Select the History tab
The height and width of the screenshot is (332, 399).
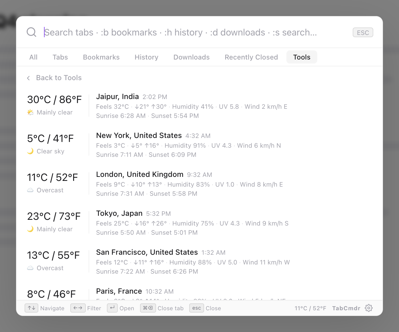(146, 57)
